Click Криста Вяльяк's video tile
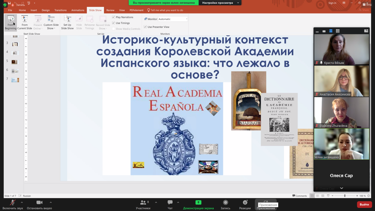 (341, 49)
